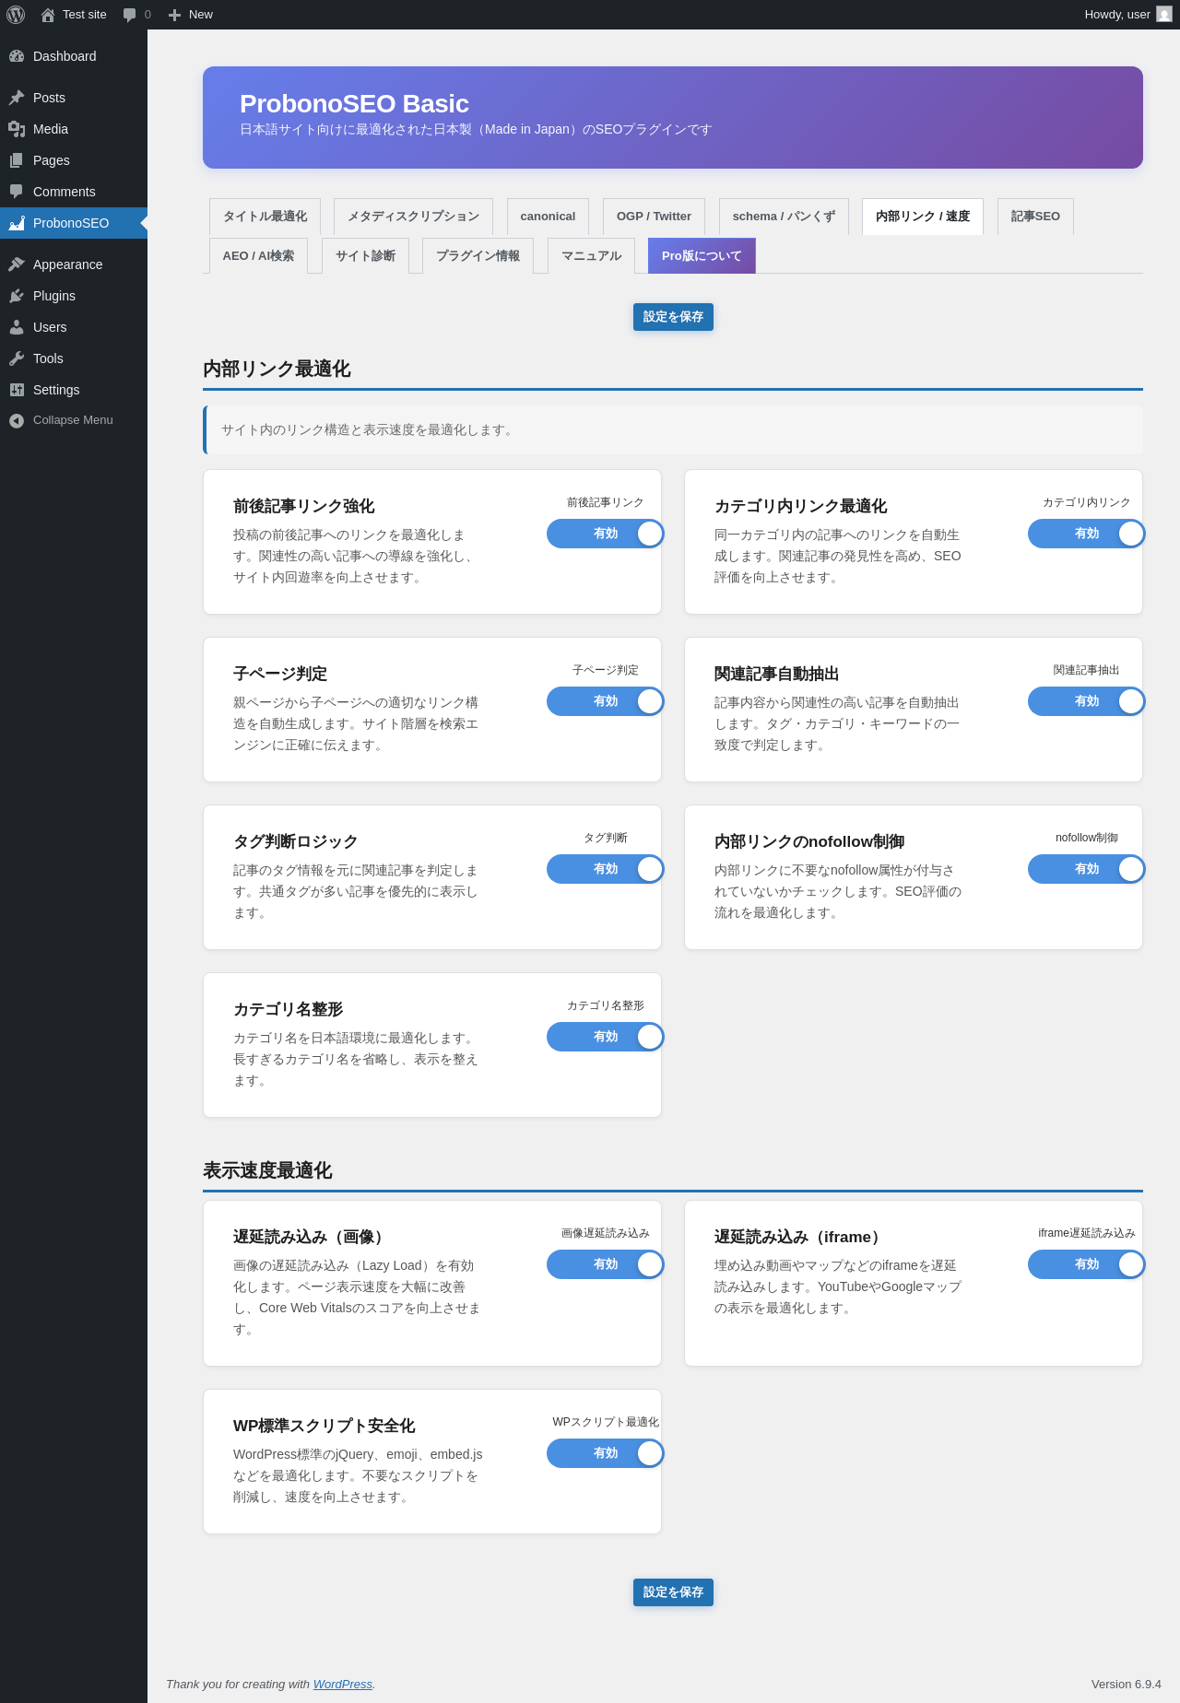Switch to メタディスクリプション tab
The width and height of the screenshot is (1180, 1703).
(413, 217)
